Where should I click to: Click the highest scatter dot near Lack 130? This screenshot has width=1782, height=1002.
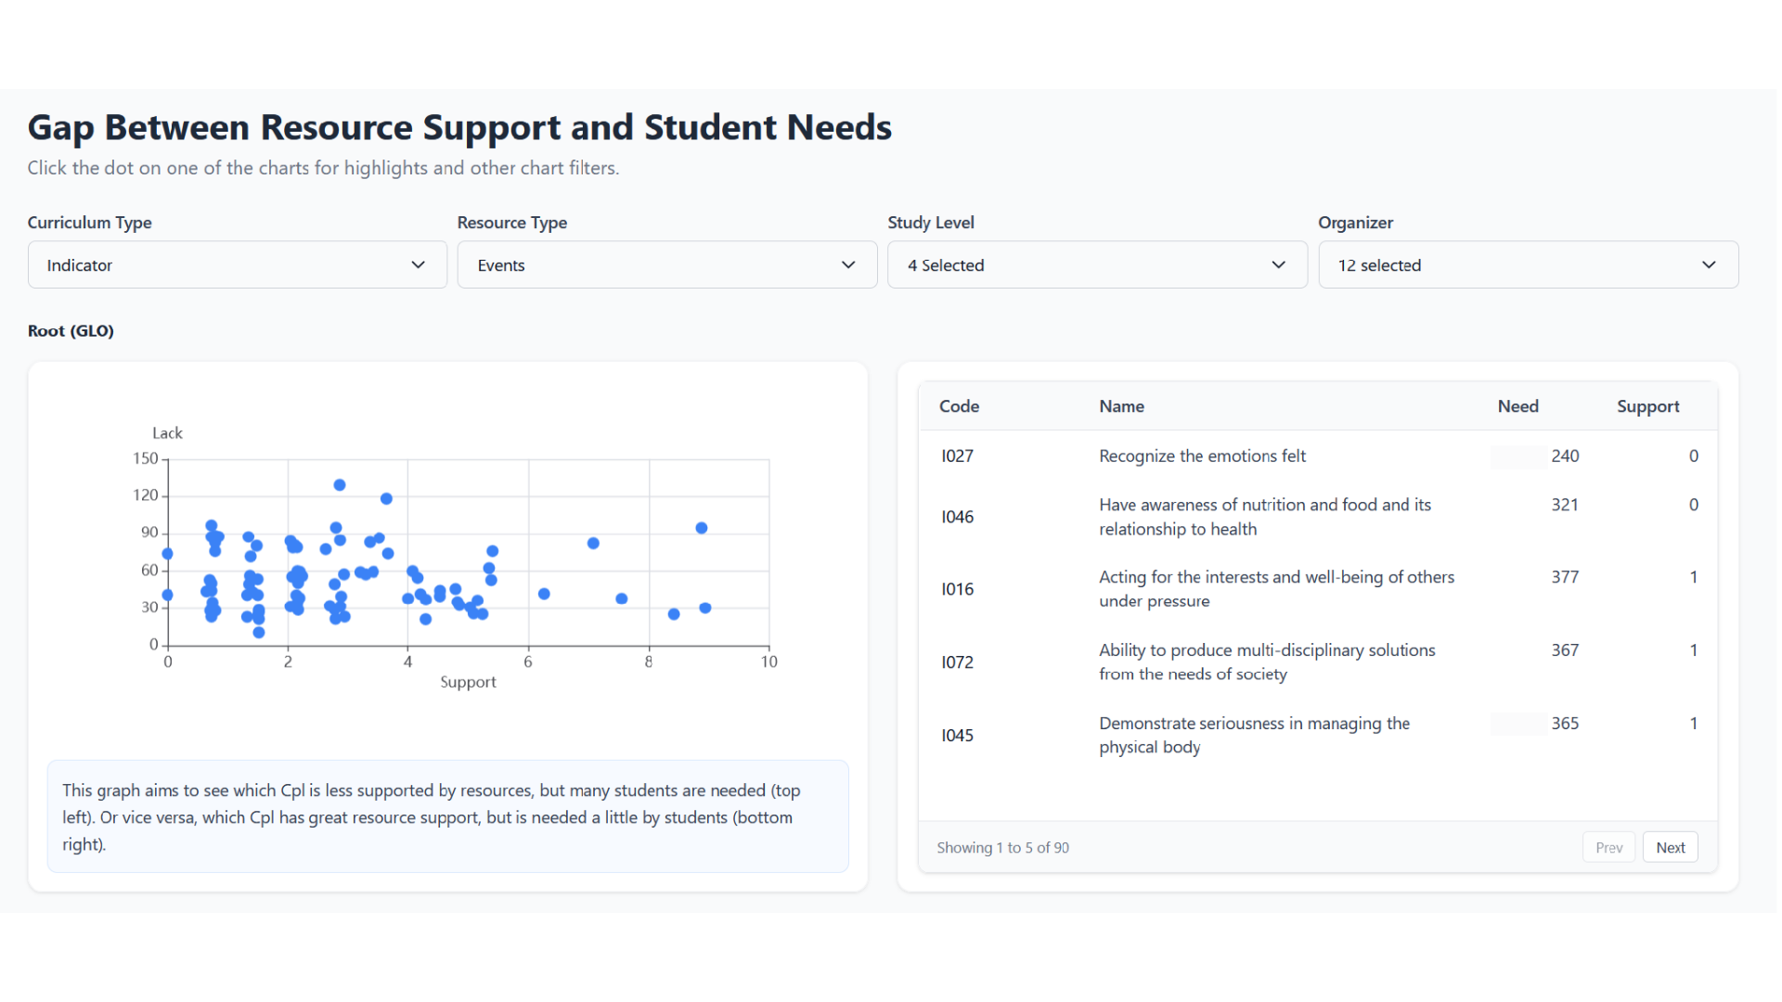coord(340,485)
